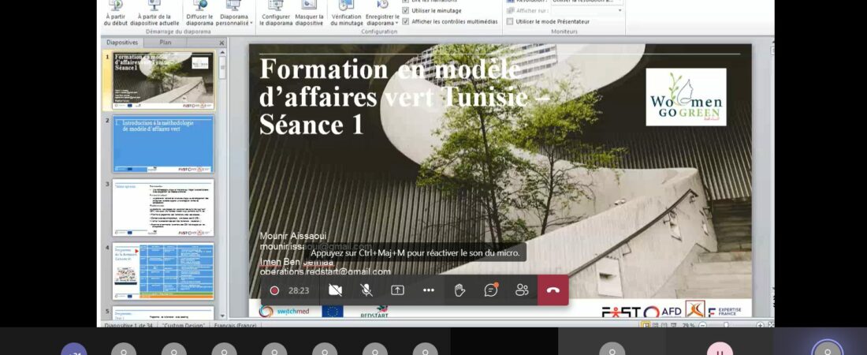Image resolution: width=867 pixels, height=355 pixels.
Task: Open Diaporama personnalisé menu
Action: 234,13
